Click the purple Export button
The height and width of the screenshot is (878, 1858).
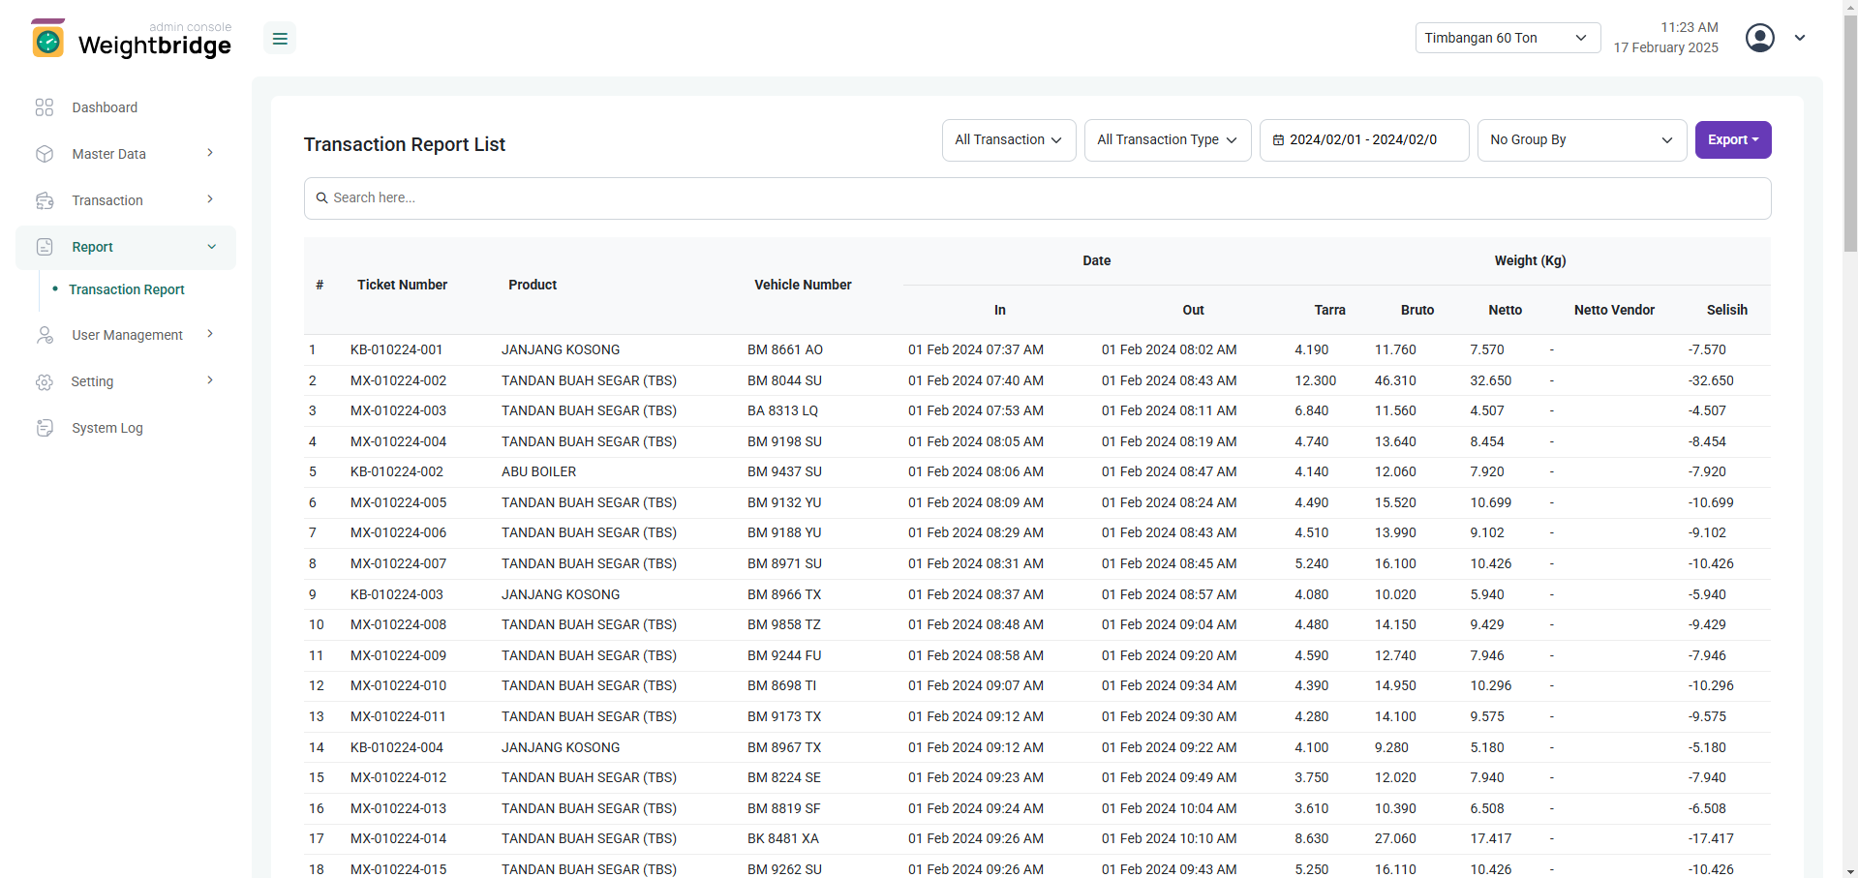pos(1732,140)
